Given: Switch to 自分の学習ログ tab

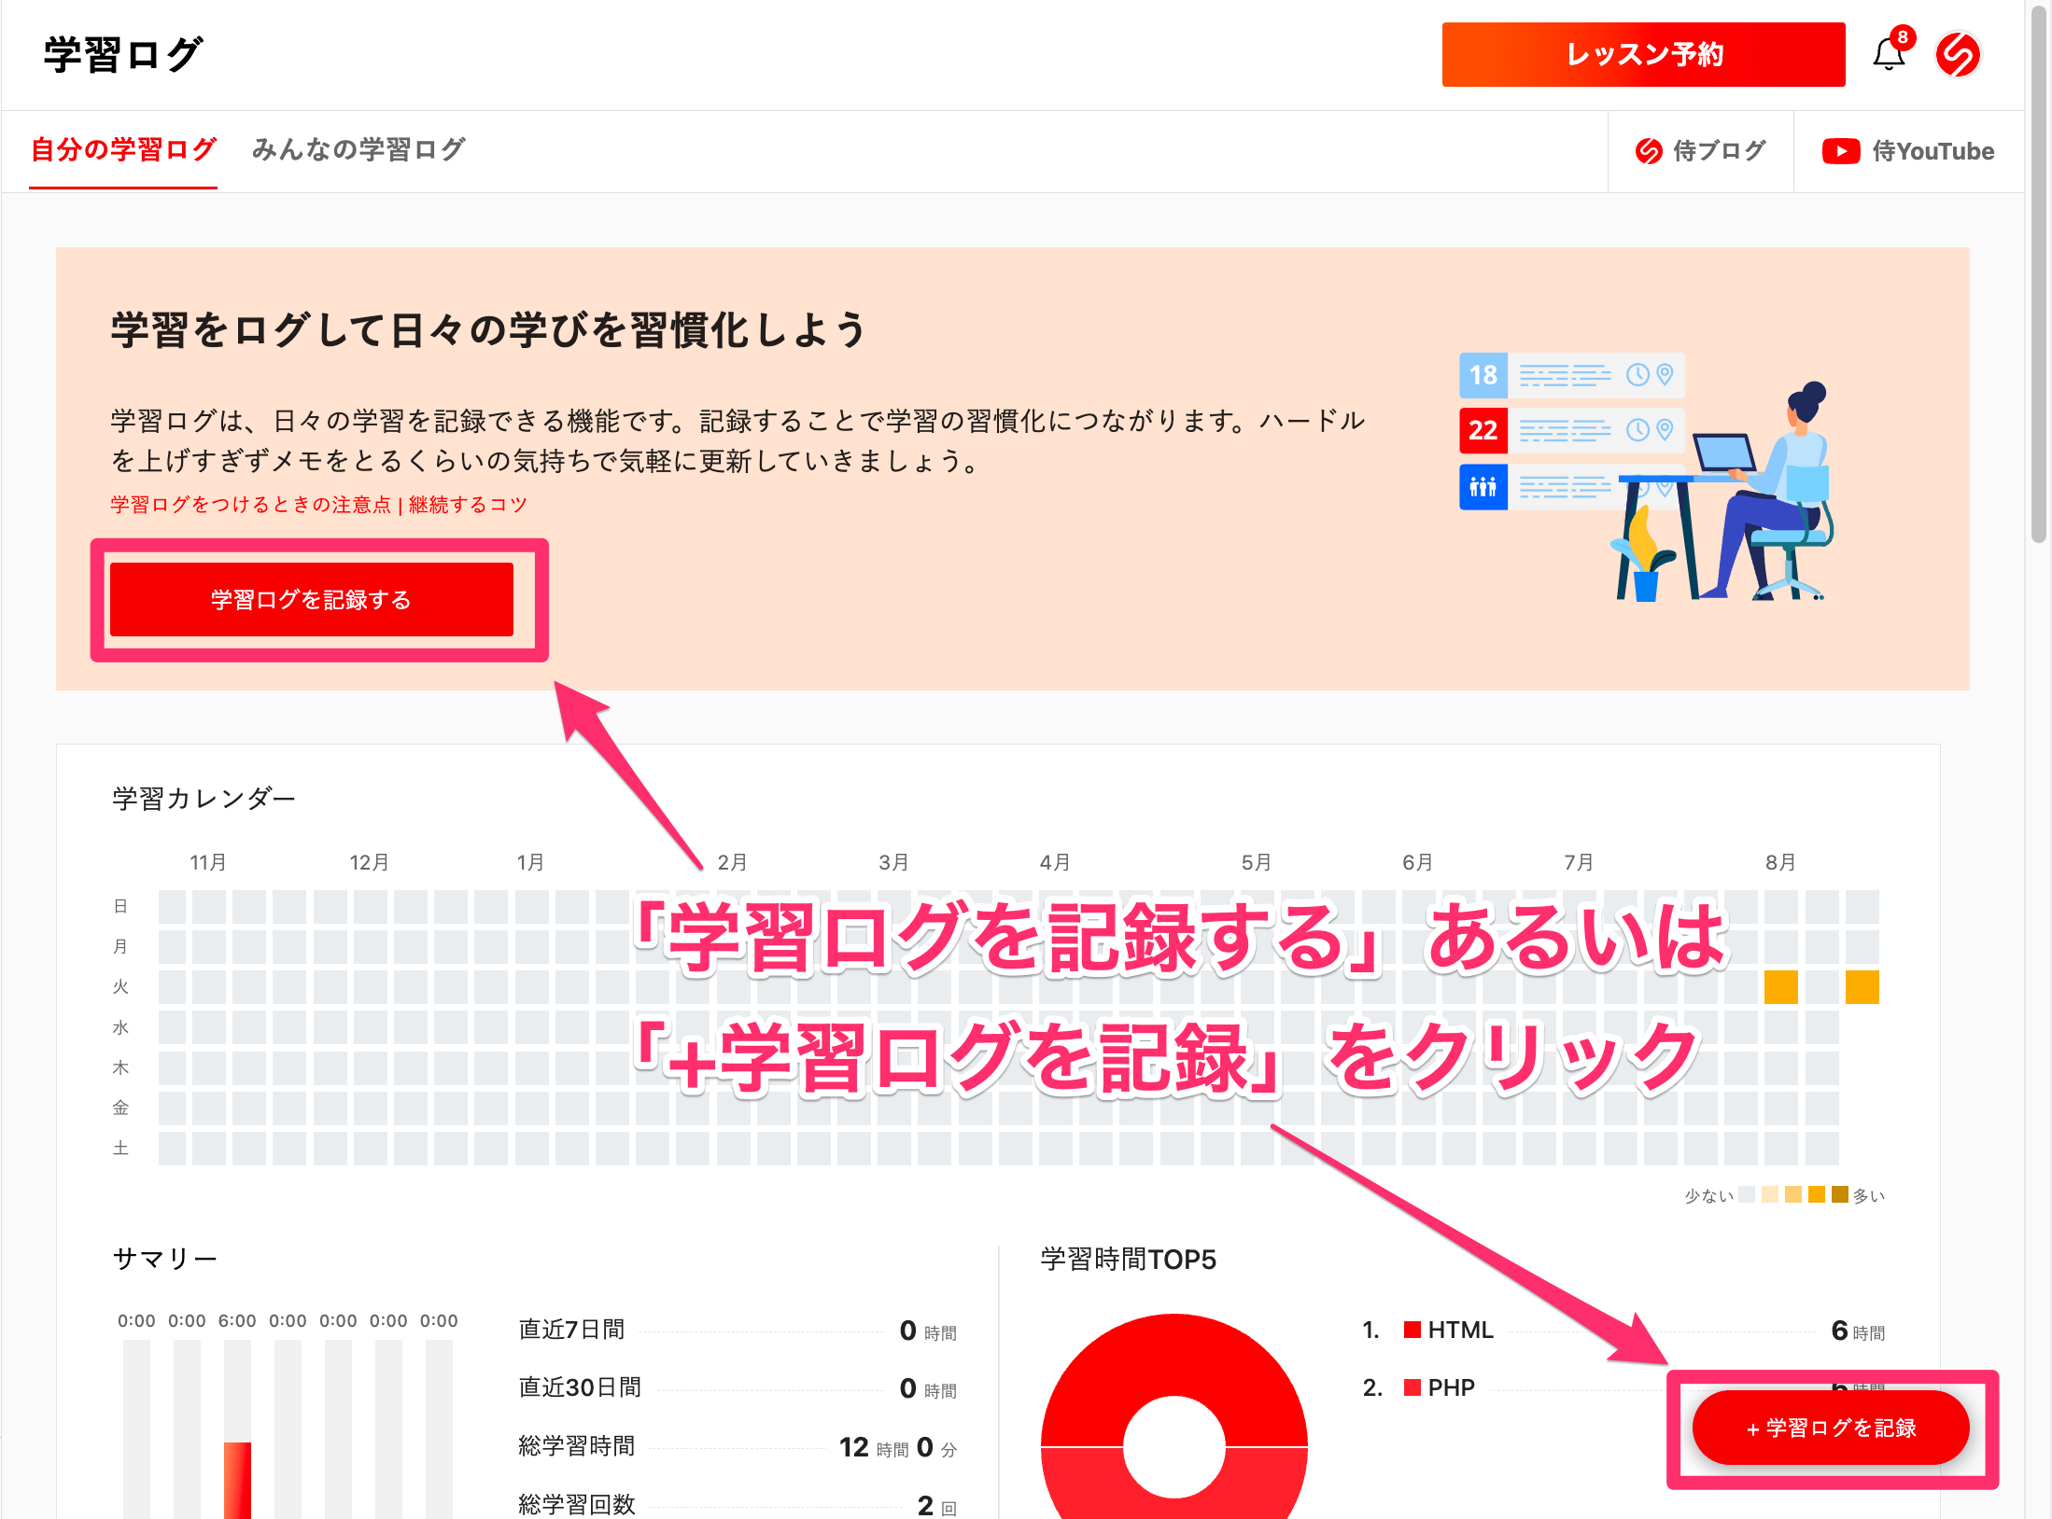Looking at the screenshot, I should [123, 149].
